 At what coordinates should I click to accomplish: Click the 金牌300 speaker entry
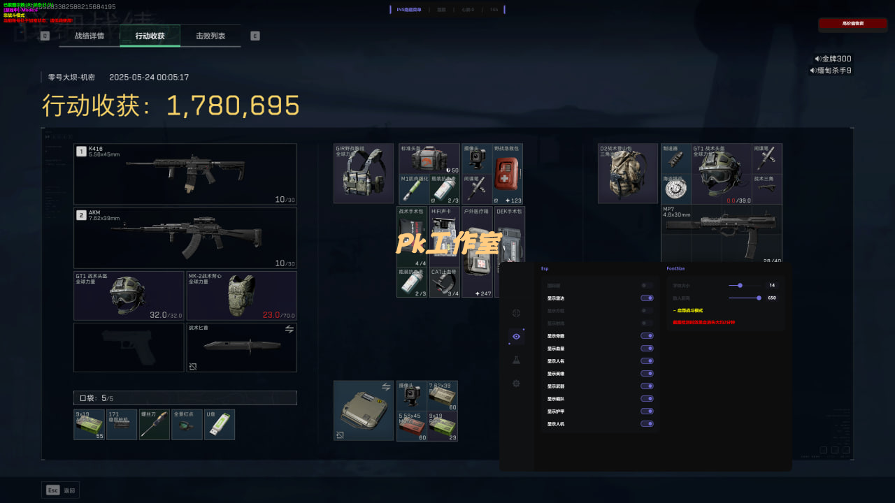pyautogui.click(x=833, y=59)
